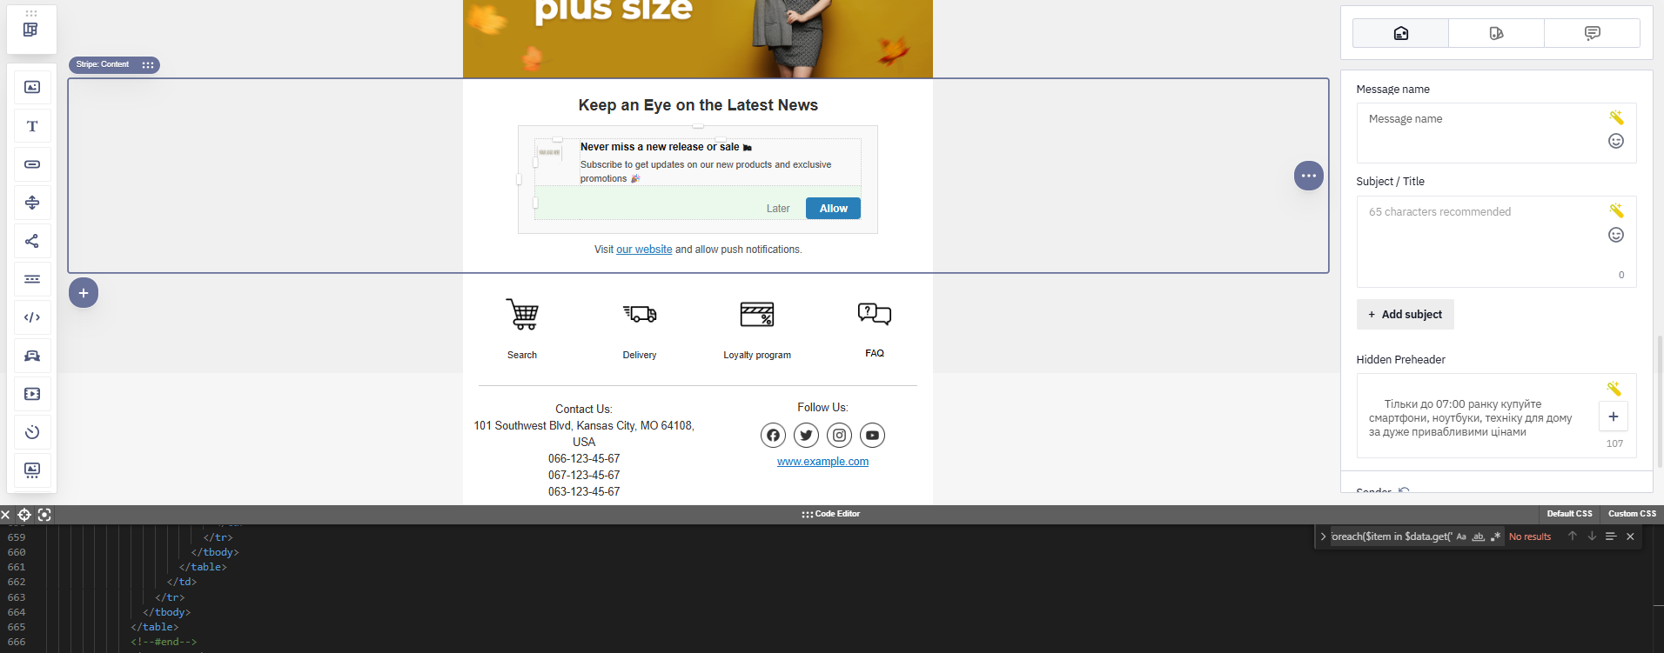The height and width of the screenshot is (653, 1664).
Task: Open the appearance styles tab
Action: pos(1496,33)
